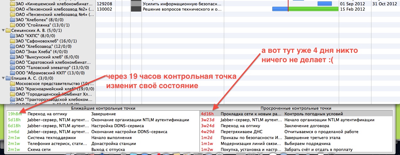Click folder icon of ОАО "Знак Хлеба"
400x155 pixels.
pyautogui.click(x=13, y=52)
